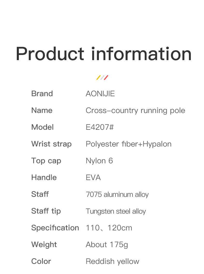This screenshot has width=204, height=274.
Task: Click the gray middle slash mark
Action: 102,77
